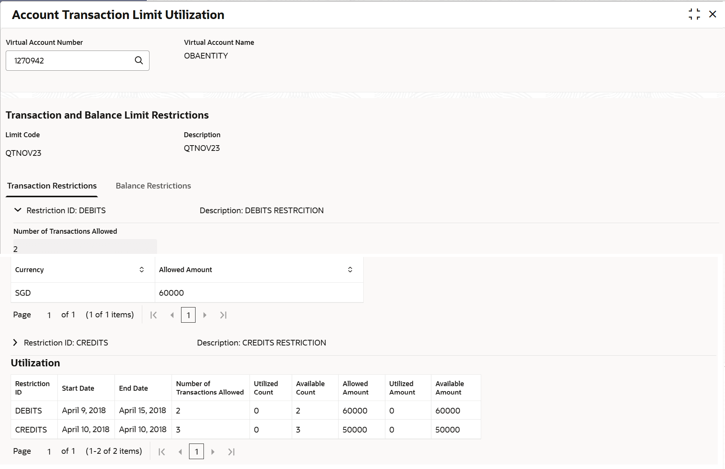
Task: Click the Number of Transactions Allowed field
Action: click(x=85, y=247)
